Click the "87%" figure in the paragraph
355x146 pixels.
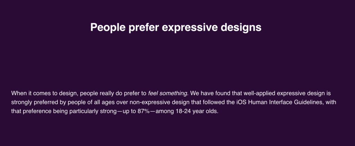144,111
